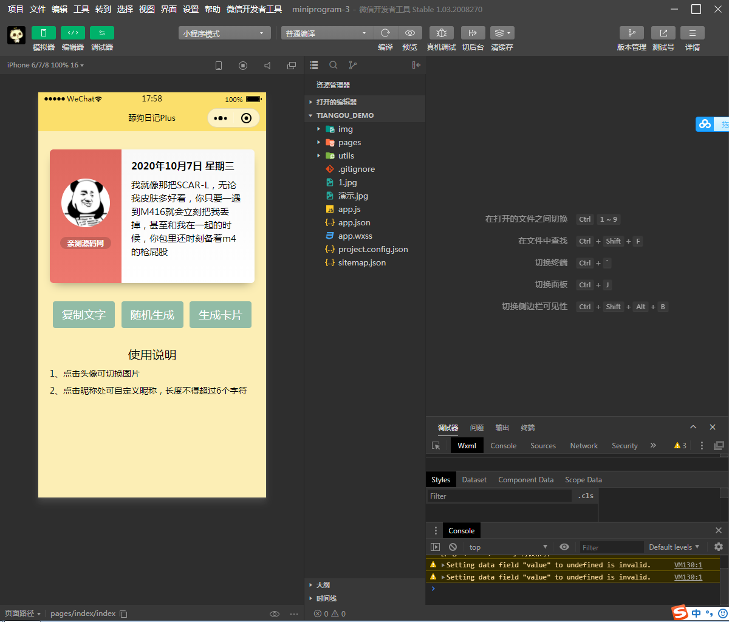
Task: Expand the timeline section
Action: coord(364,598)
